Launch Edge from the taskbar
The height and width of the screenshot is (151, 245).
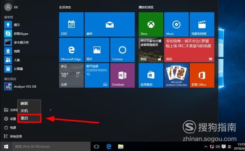click(x=109, y=146)
